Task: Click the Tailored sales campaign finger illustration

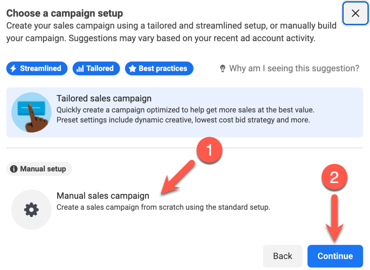Action: (31, 112)
